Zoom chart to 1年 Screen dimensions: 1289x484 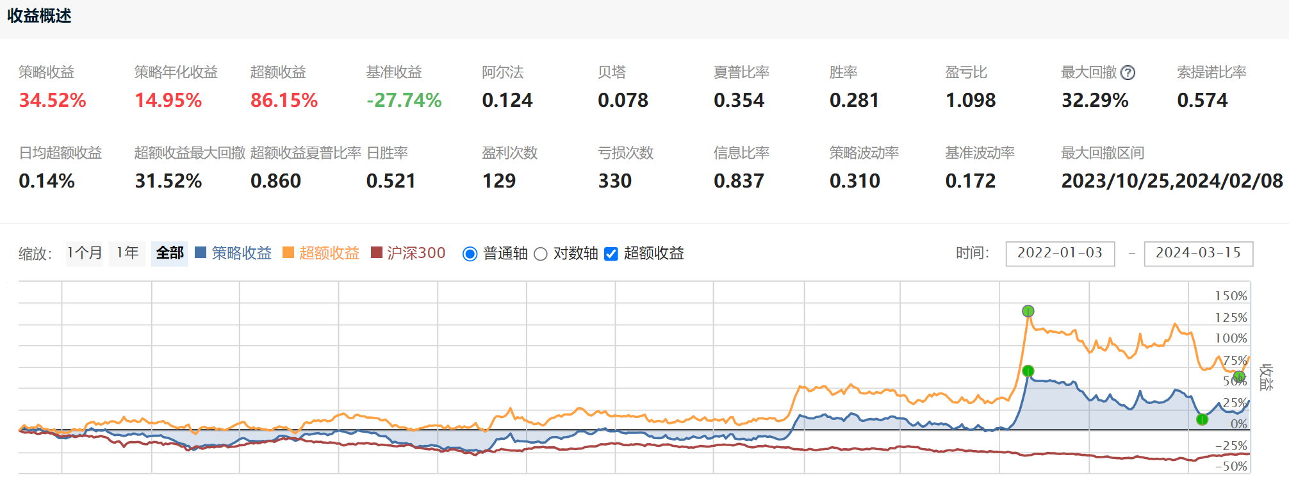[x=127, y=254]
